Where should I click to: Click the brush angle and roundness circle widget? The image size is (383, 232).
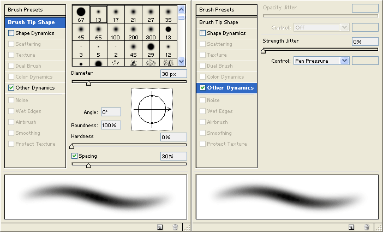[152, 110]
